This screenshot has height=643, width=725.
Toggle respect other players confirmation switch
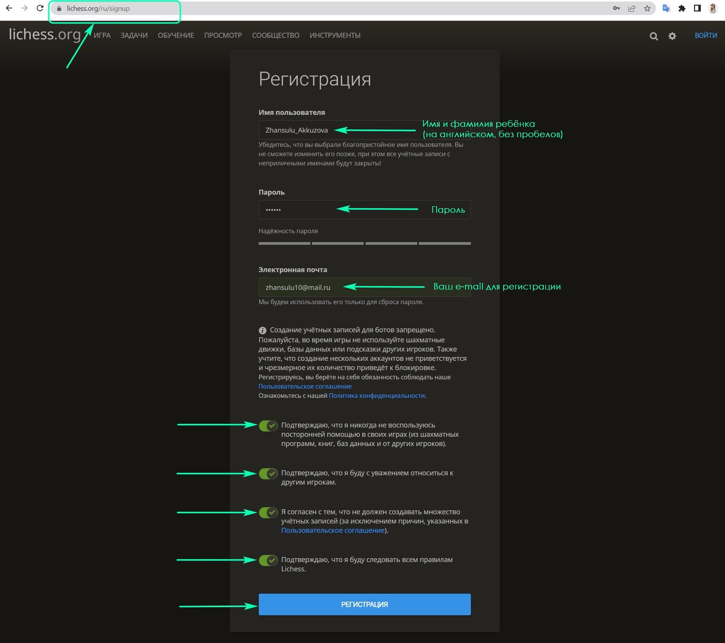pos(268,474)
